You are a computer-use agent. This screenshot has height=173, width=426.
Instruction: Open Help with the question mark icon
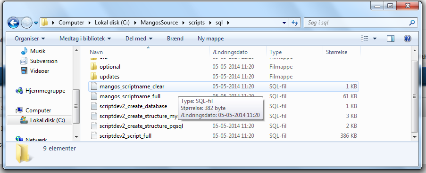407,39
